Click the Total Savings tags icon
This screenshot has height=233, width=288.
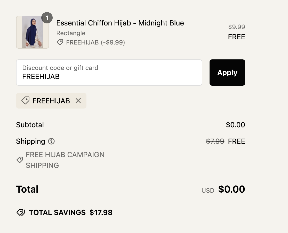(x=21, y=212)
